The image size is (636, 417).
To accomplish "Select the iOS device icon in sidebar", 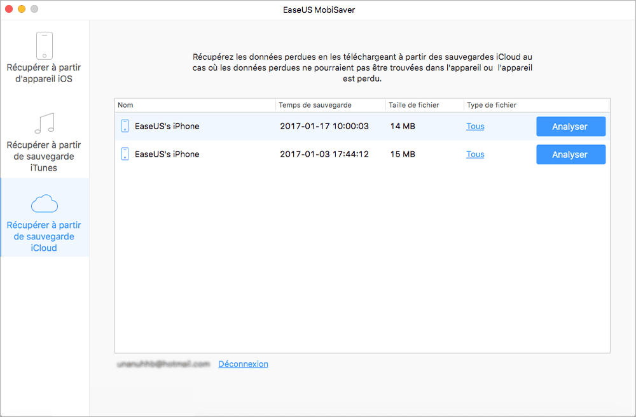I will (x=45, y=46).
